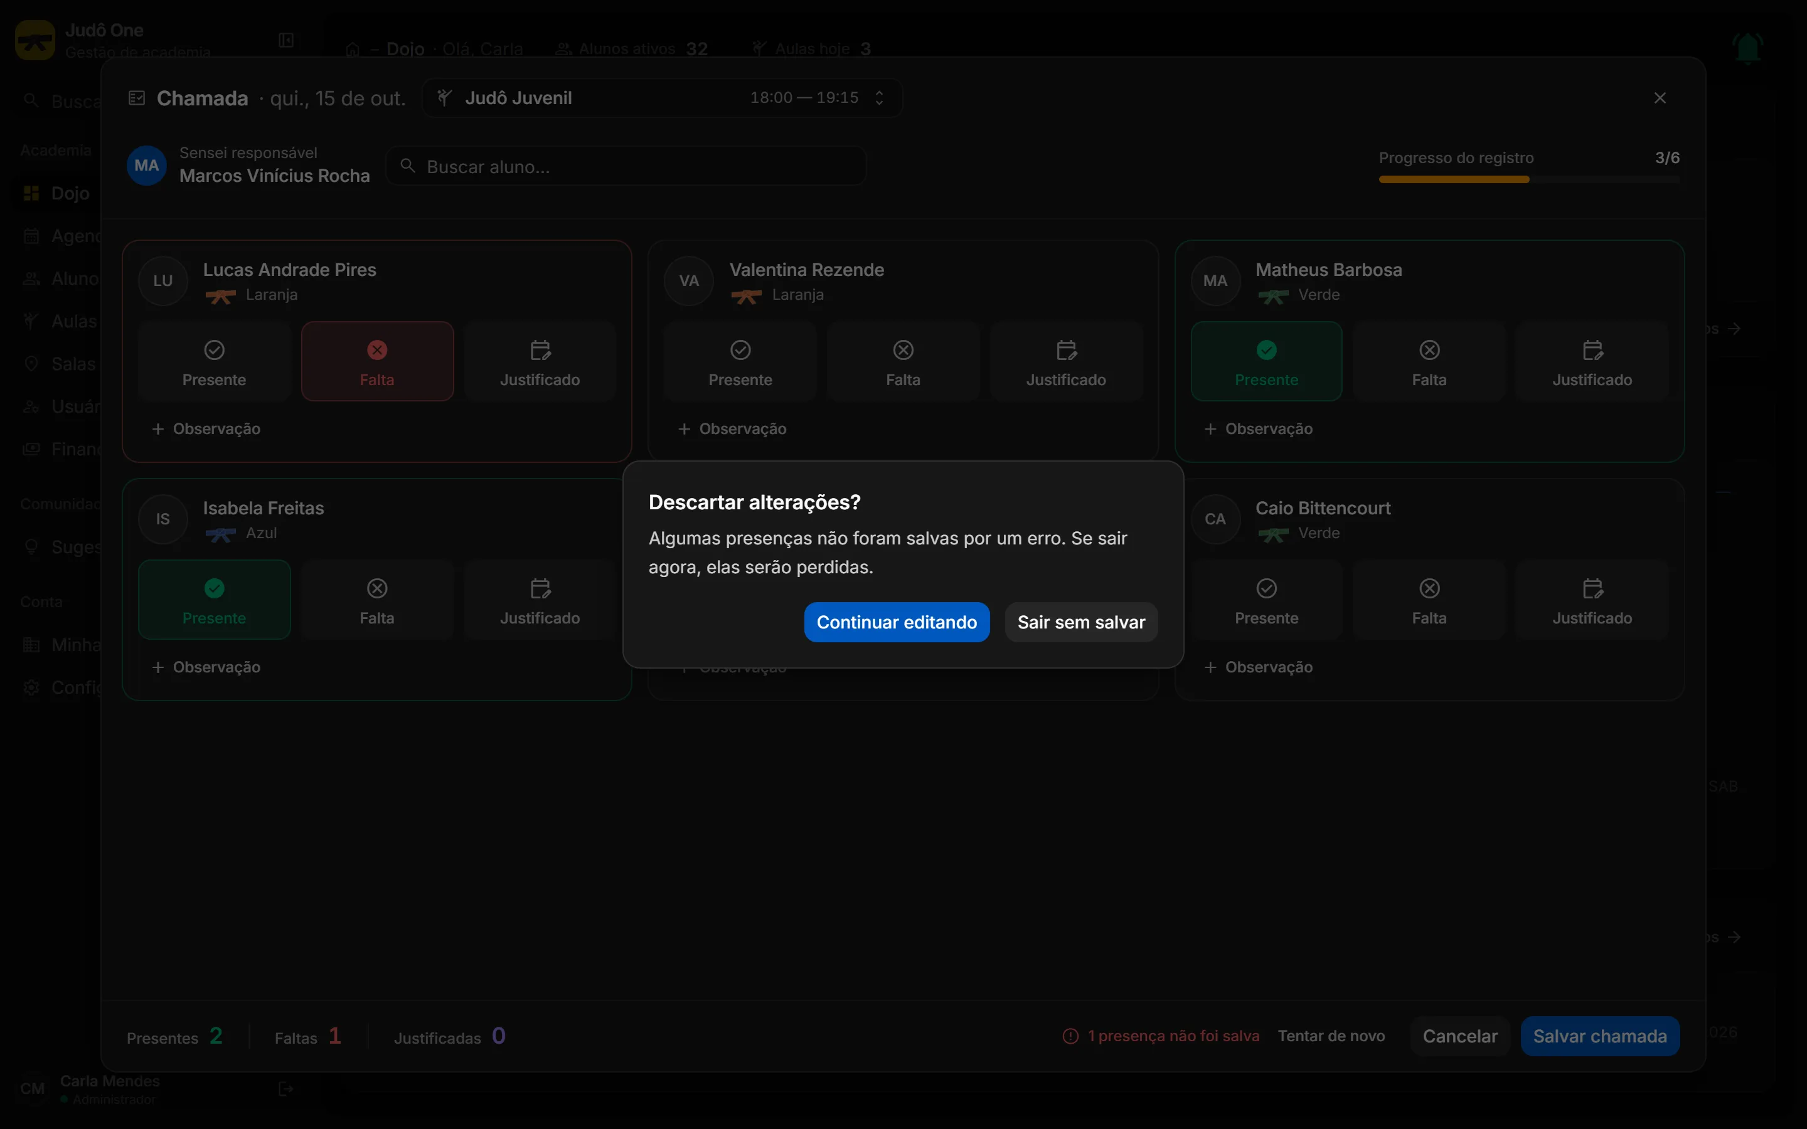The width and height of the screenshot is (1807, 1129).
Task: Add Observação for Caio Bittencourt
Action: tap(1258, 667)
